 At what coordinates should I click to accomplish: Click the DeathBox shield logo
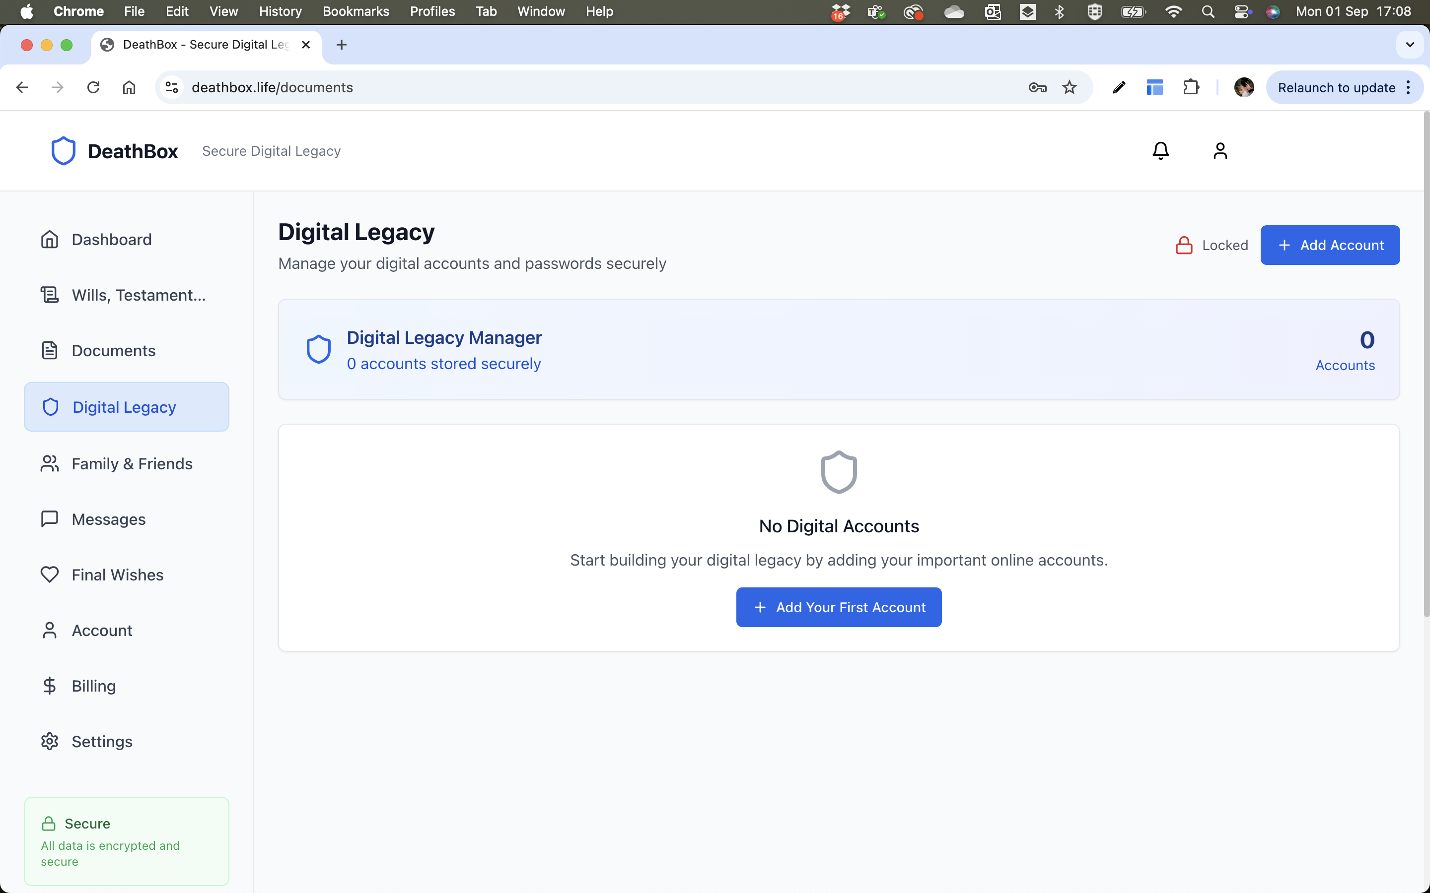[64, 151]
